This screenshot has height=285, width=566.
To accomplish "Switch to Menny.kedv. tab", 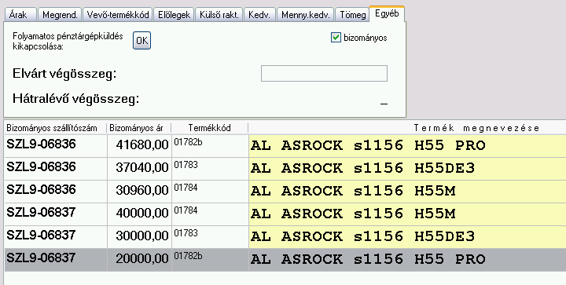I will (x=306, y=15).
